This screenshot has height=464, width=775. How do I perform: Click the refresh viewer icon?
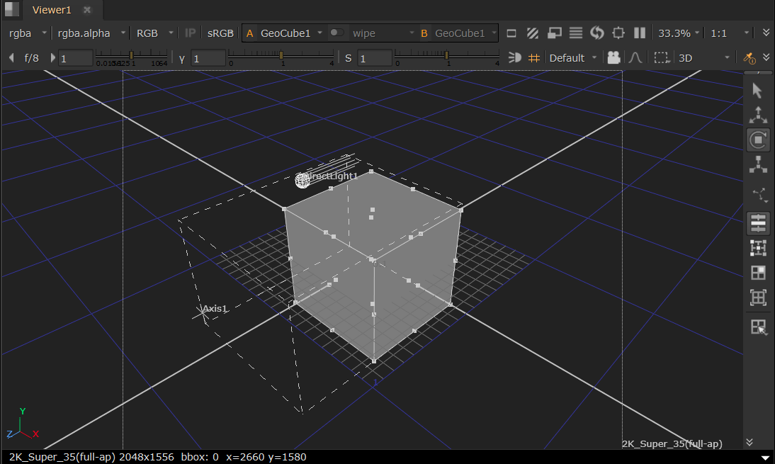click(x=596, y=33)
